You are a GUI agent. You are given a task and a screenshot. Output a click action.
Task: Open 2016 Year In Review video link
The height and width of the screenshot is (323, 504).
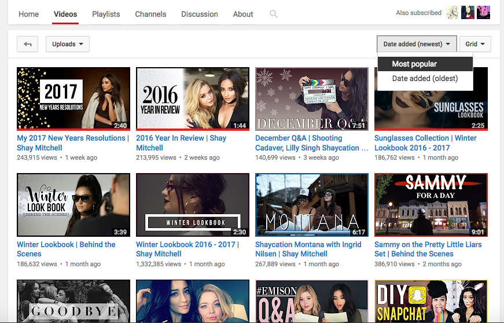pyautogui.click(x=181, y=143)
